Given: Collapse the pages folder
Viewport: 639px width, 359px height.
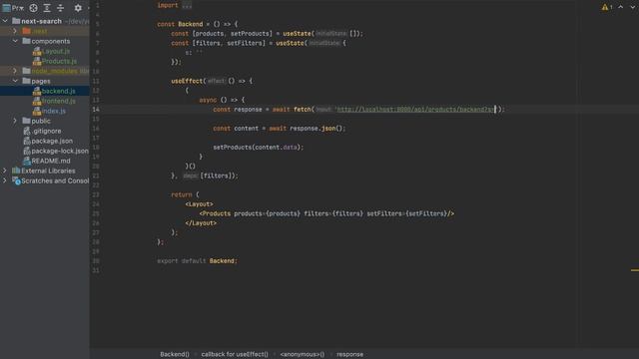Looking at the screenshot, I should (x=15, y=81).
